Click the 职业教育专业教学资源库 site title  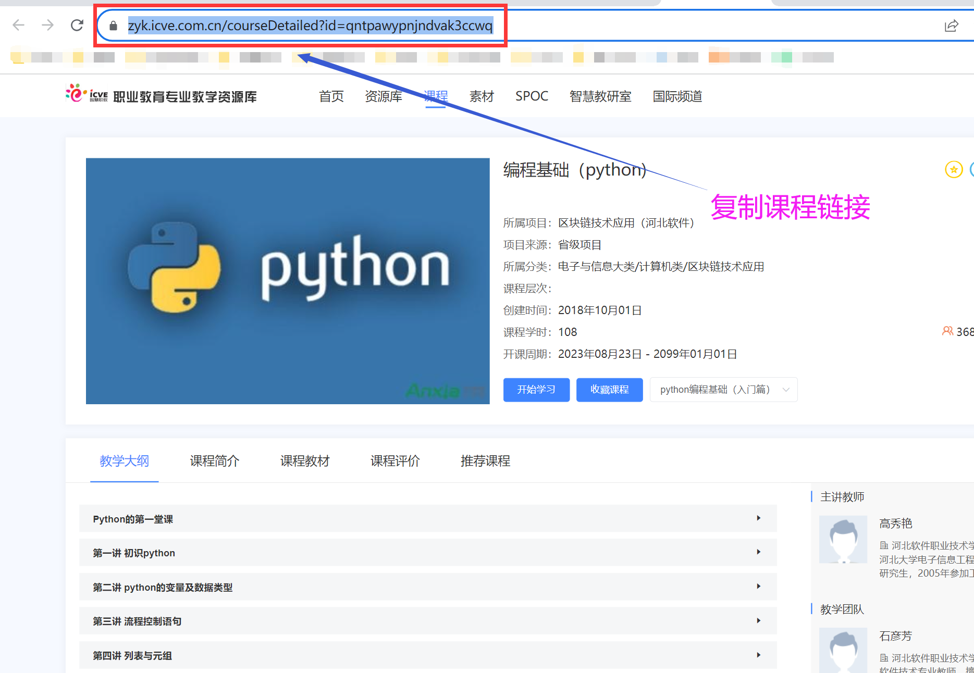pyautogui.click(x=185, y=97)
